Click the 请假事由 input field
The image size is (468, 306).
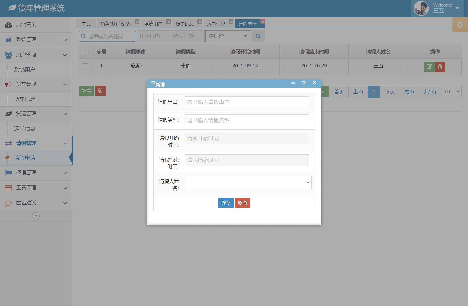(247, 102)
